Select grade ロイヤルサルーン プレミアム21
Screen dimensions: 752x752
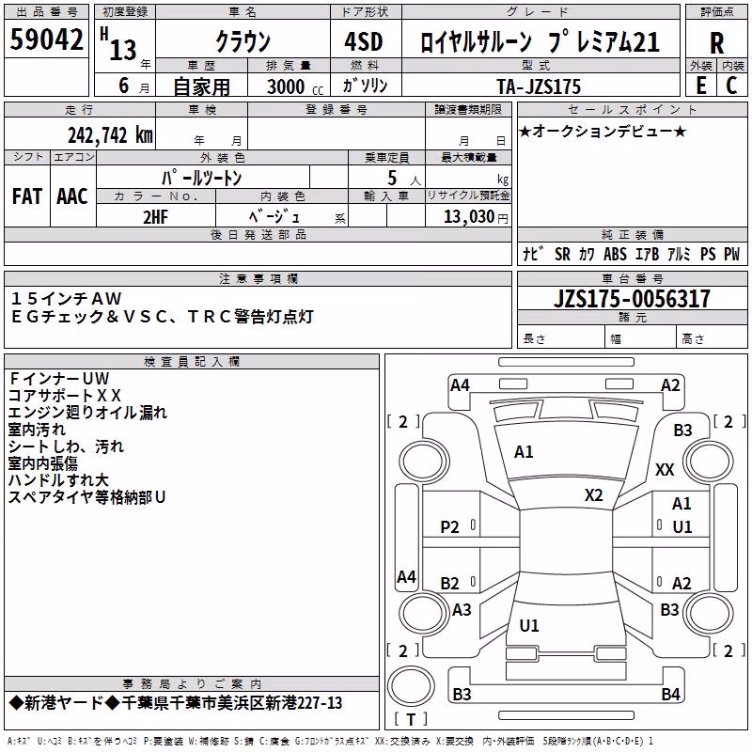540,41
